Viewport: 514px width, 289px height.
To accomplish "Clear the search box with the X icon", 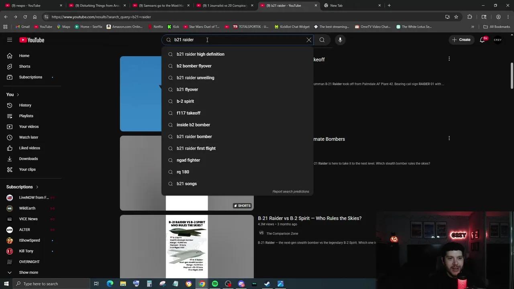I will 309,40.
